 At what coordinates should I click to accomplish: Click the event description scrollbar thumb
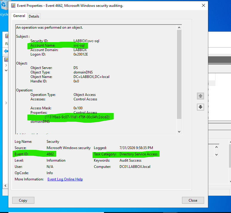tap(179, 74)
